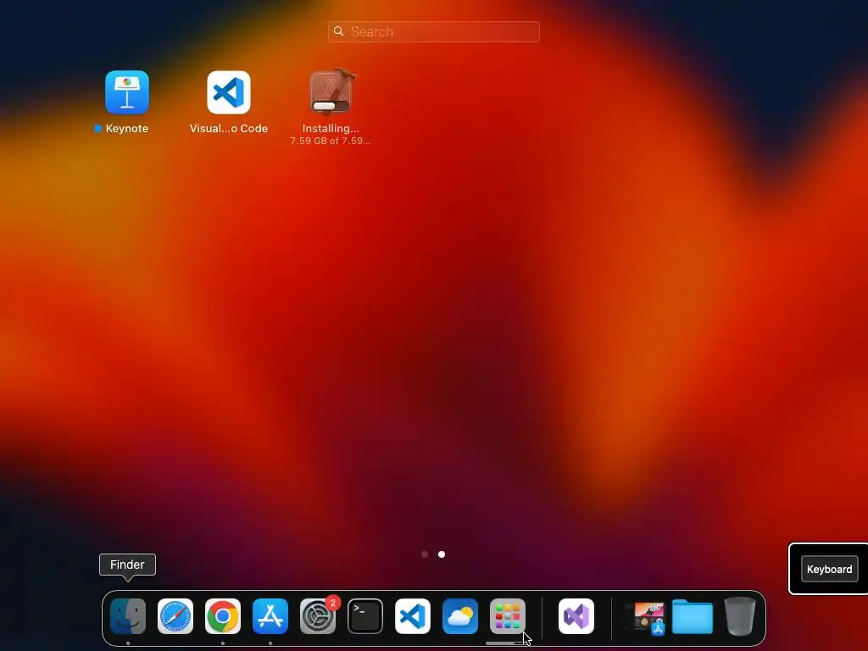Open Weather app from the Dock
This screenshot has width=868, height=651.
(x=460, y=616)
